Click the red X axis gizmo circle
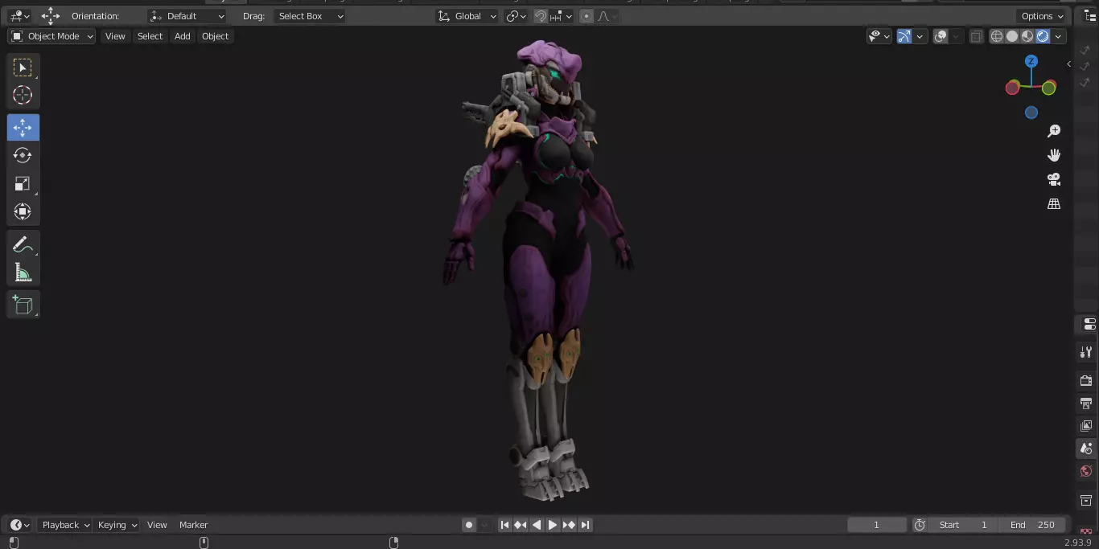The width and height of the screenshot is (1099, 549). pyautogui.click(x=1013, y=88)
